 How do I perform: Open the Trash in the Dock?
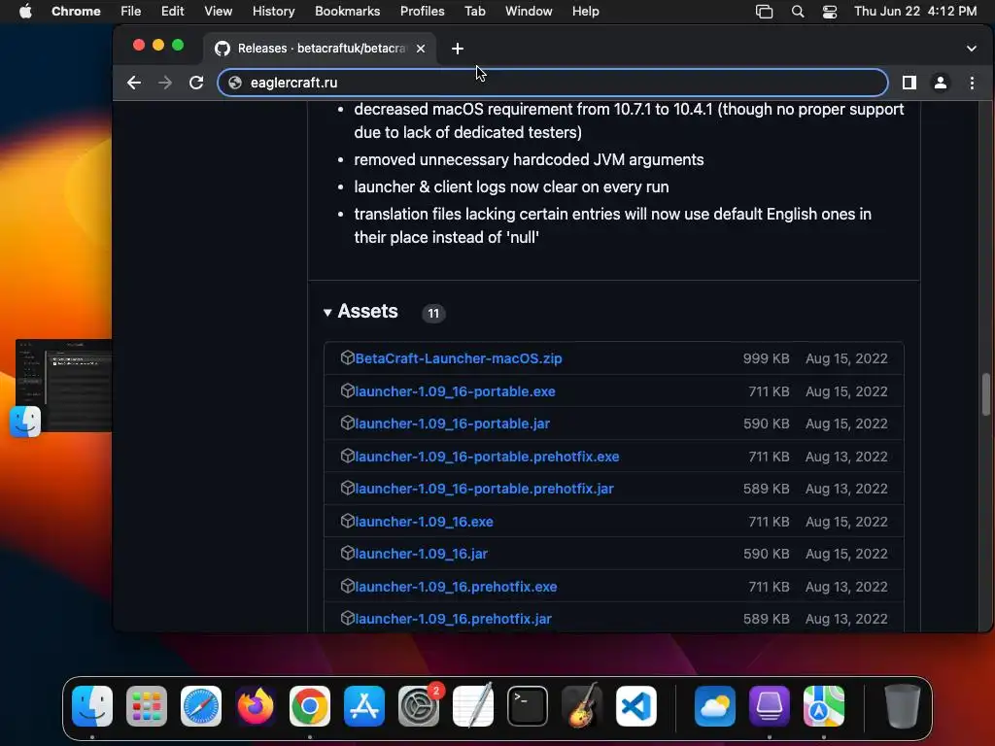point(902,706)
